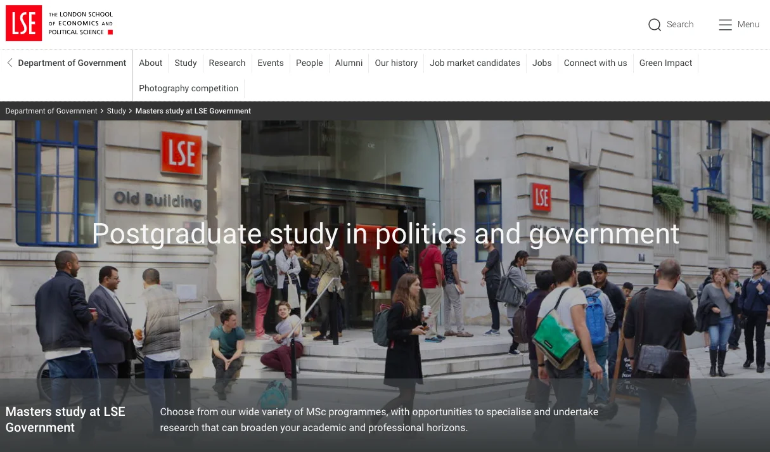Image resolution: width=770 pixels, height=452 pixels.
Task: Open Our history in the navigation
Action: click(396, 63)
